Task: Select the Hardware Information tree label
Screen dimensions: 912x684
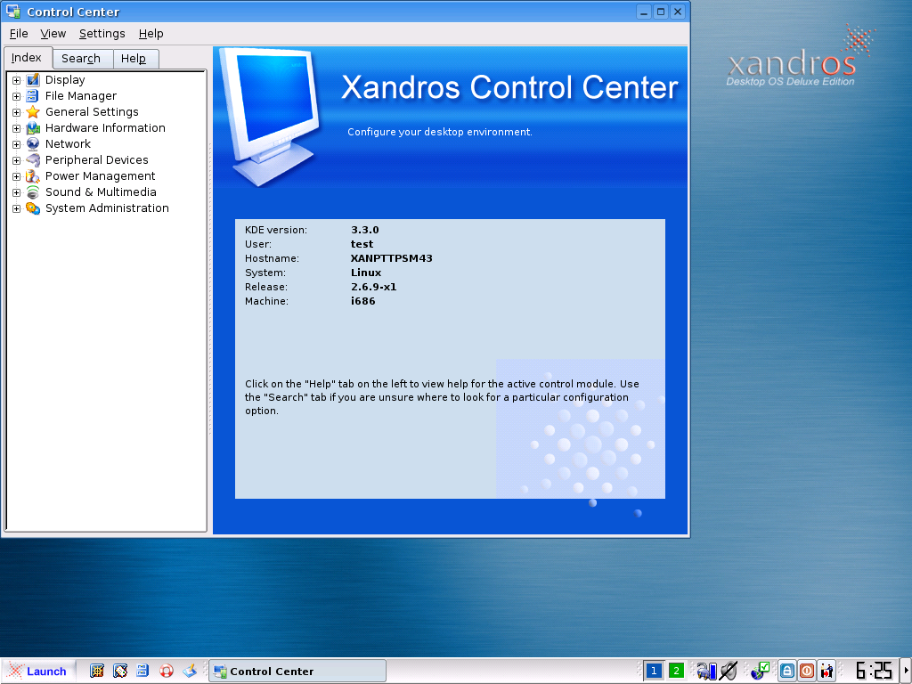Action: tap(105, 128)
